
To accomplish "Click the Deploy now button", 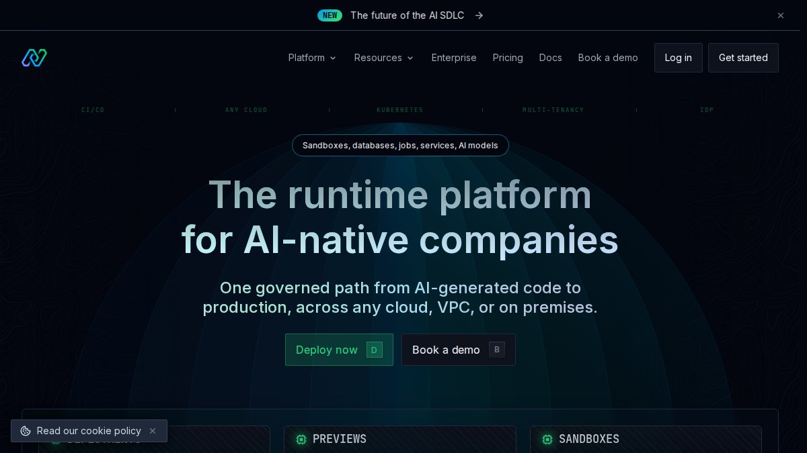I will coord(339,350).
